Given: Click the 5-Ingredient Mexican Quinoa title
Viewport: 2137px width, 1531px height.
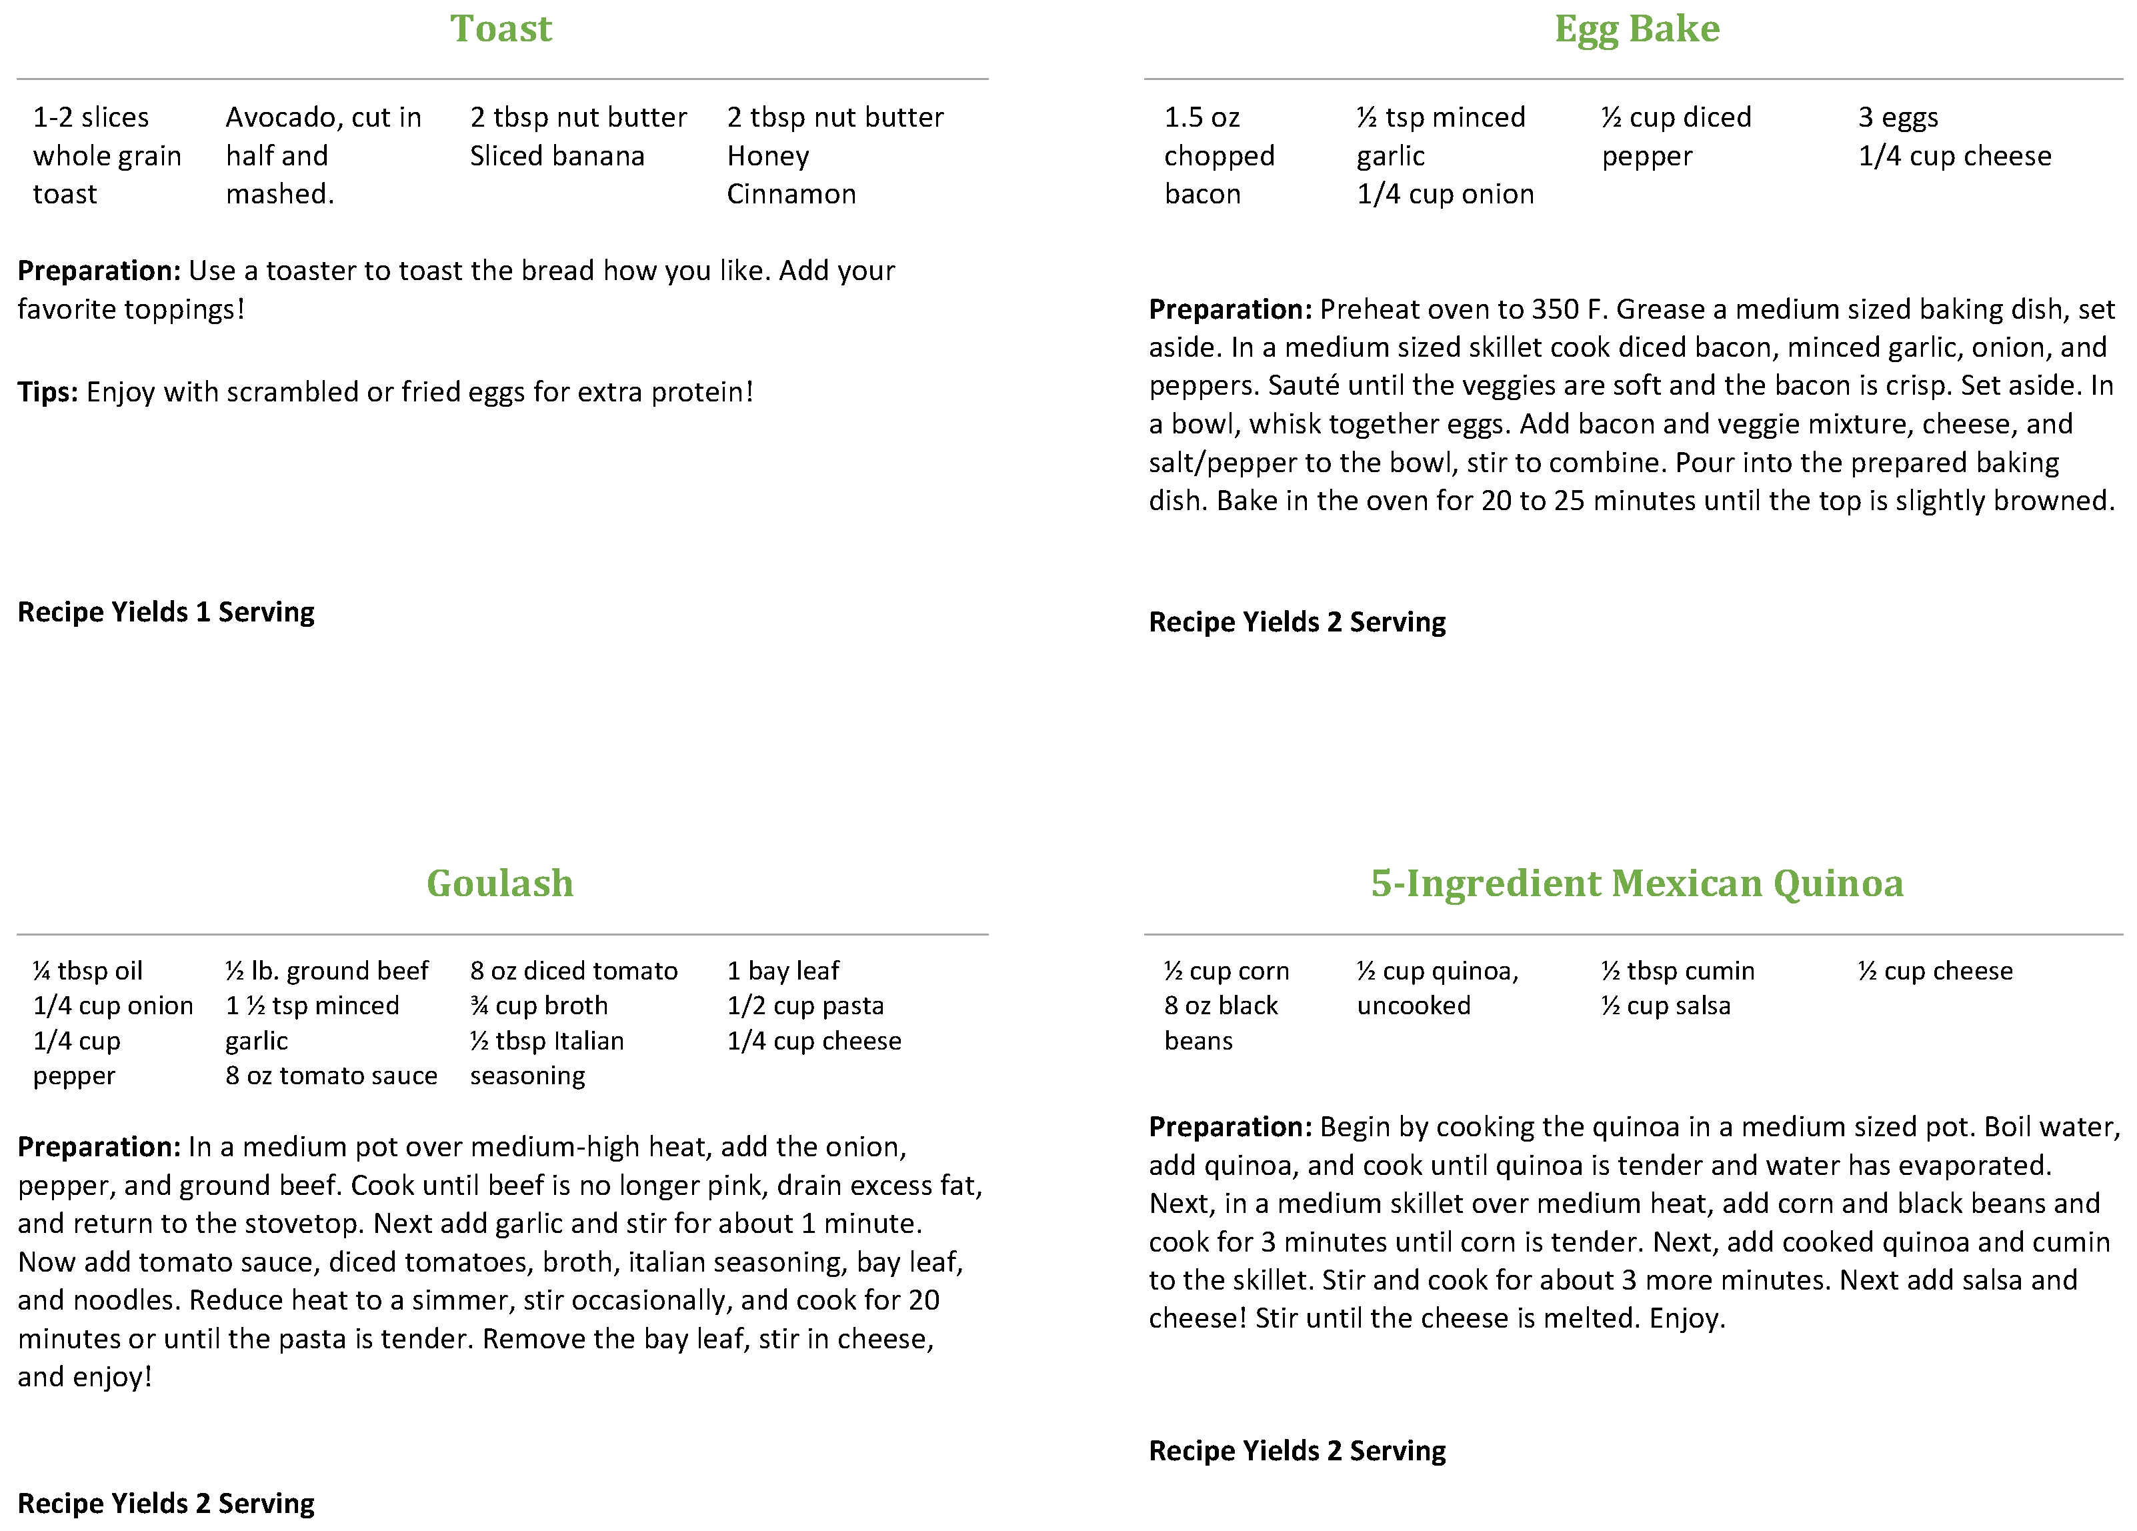Looking at the screenshot, I should (1637, 884).
